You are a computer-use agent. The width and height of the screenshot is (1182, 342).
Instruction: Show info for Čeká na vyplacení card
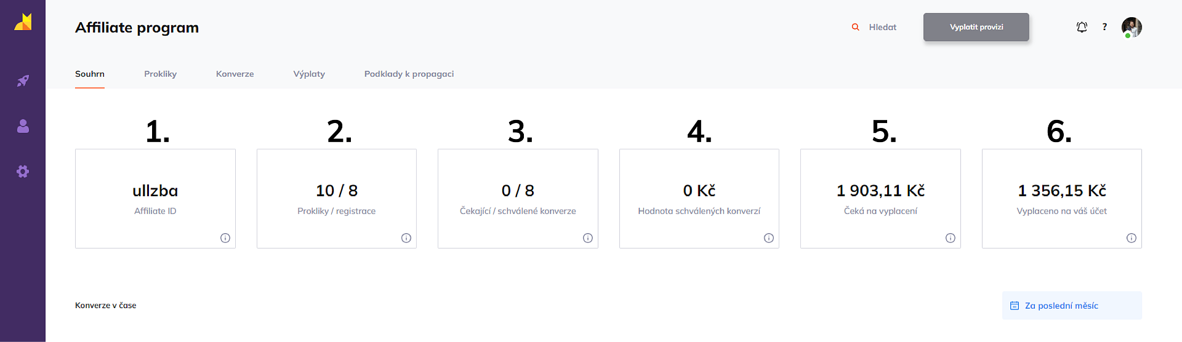coord(951,238)
